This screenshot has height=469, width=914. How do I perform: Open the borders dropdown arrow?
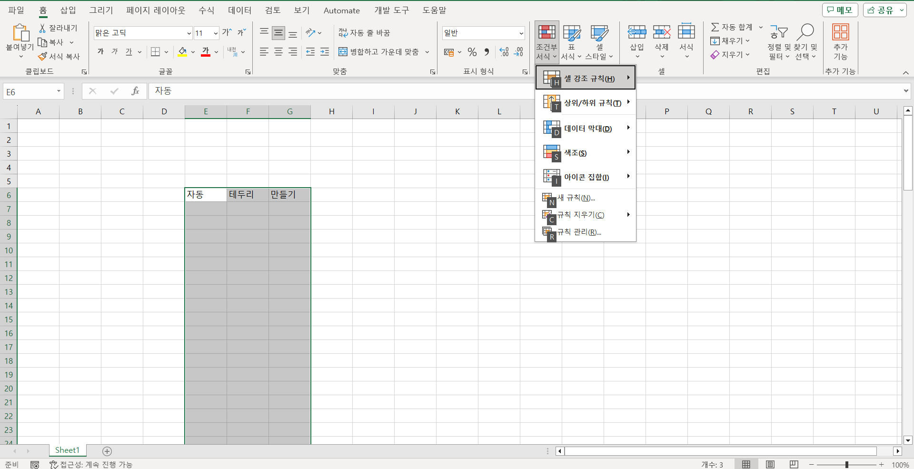click(x=166, y=52)
